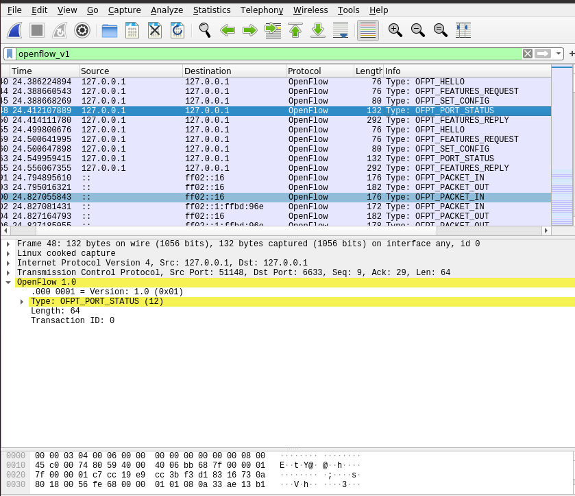This screenshot has height=496, width=575.
Task: Clear the display filter with X button
Action: pos(527,54)
